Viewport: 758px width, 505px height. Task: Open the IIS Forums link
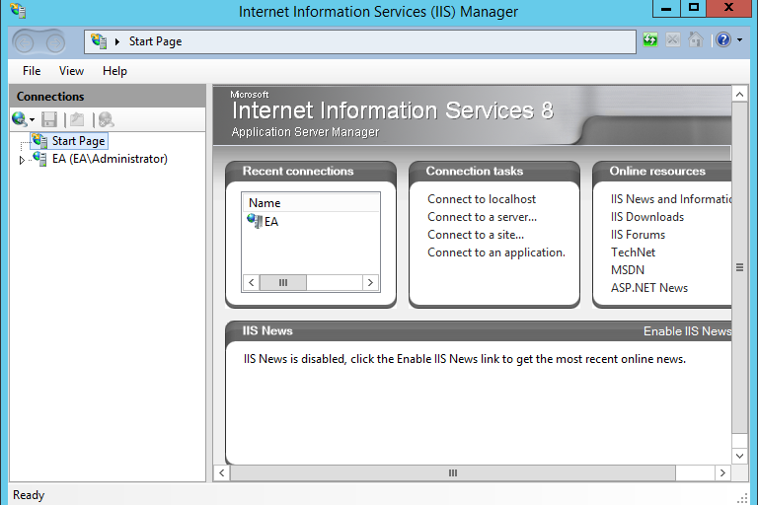click(x=639, y=235)
